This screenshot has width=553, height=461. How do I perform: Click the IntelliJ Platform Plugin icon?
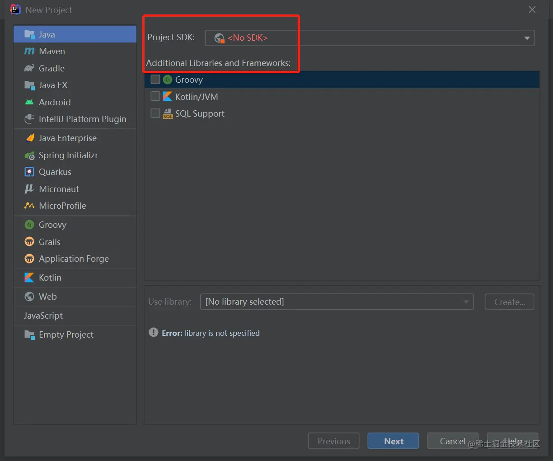click(29, 119)
